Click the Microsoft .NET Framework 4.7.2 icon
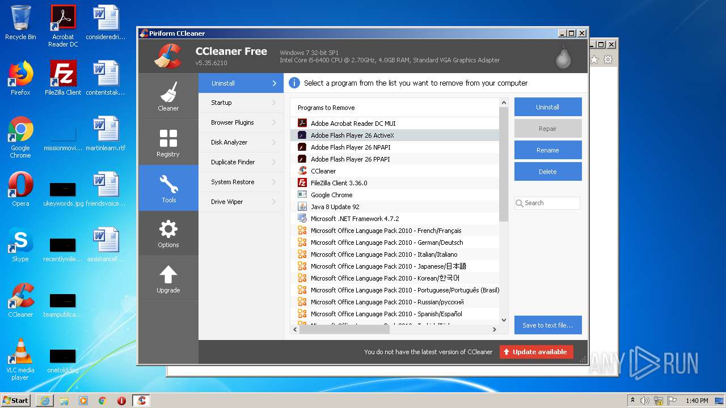The width and height of the screenshot is (726, 408). [x=302, y=219]
